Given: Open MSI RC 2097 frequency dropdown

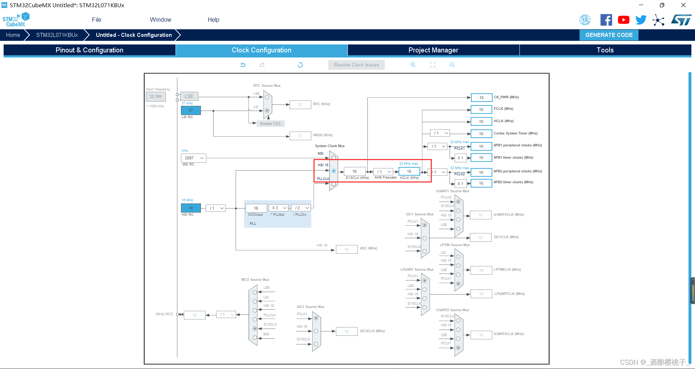Looking at the screenshot, I should (194, 158).
